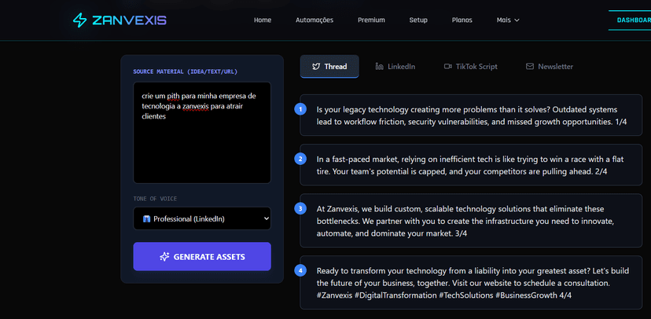The width and height of the screenshot is (651, 319).
Task: Click the sparkle icon on Generate Assets
Action: coord(164,257)
